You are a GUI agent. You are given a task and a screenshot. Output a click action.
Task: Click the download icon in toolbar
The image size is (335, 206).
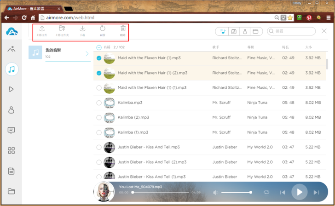83,30
